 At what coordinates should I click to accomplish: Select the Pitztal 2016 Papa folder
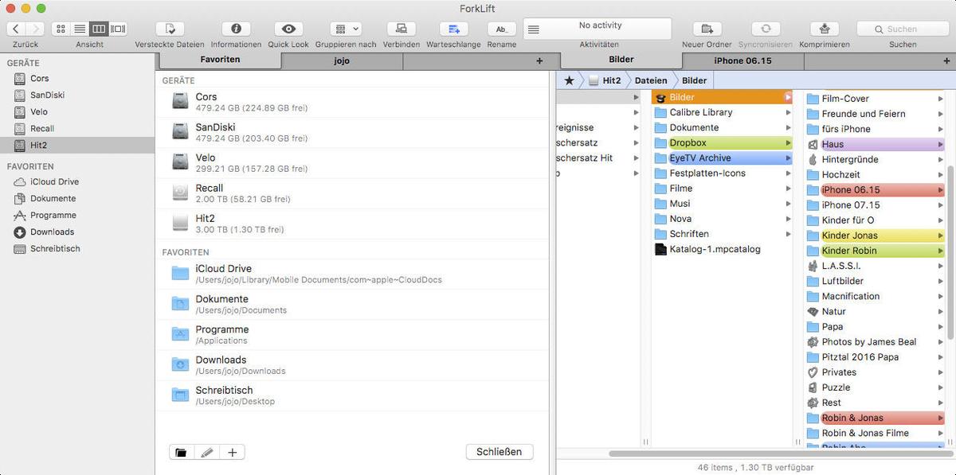coord(876,357)
